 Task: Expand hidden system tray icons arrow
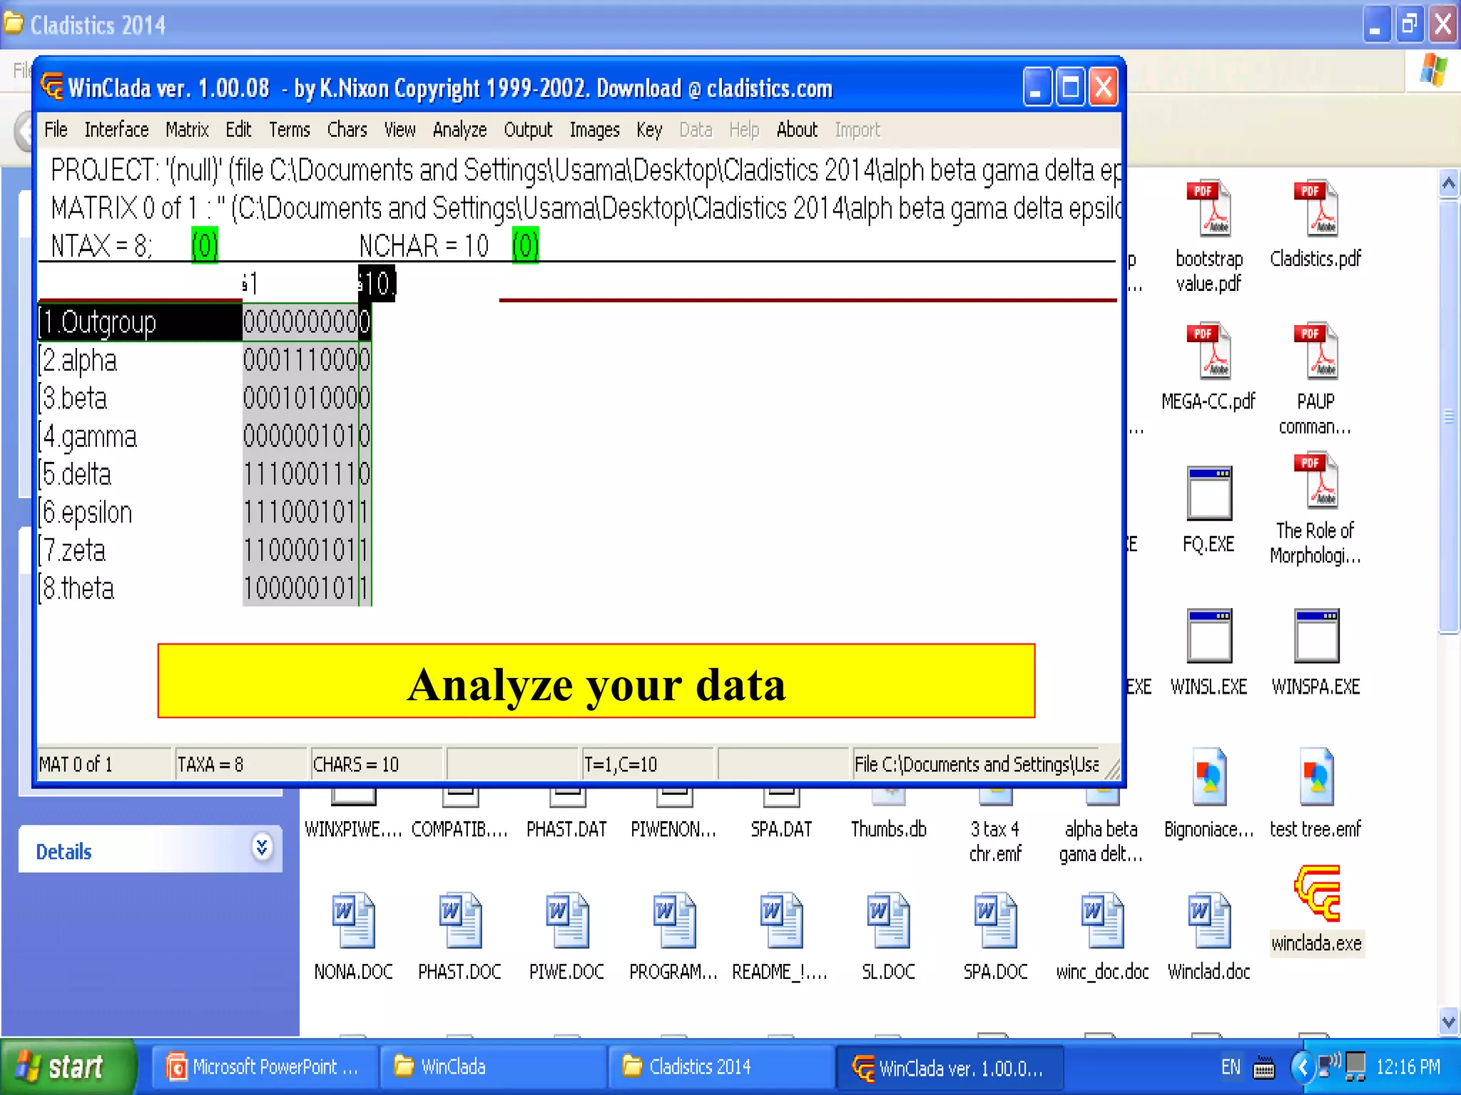tap(1303, 1067)
